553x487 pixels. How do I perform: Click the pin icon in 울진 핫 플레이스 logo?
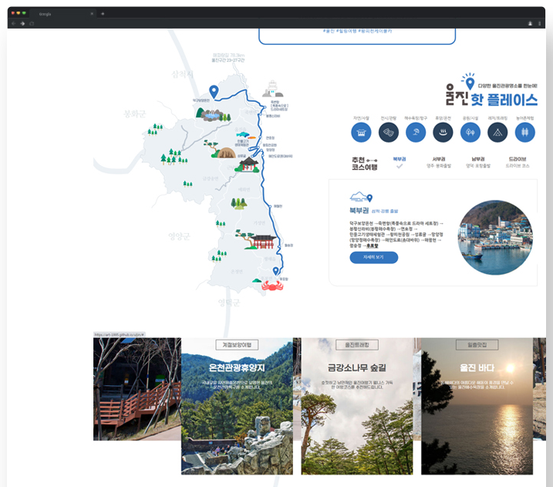[469, 82]
